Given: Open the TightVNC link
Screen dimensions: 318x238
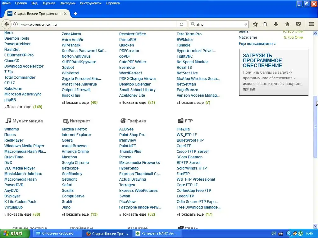Looking at the screenshot, I should click(x=185, y=56).
